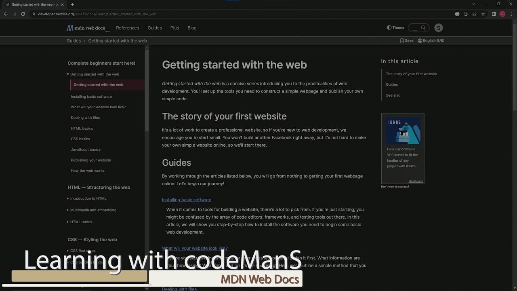
Task: Click the site lock icon
Action: click(34, 14)
